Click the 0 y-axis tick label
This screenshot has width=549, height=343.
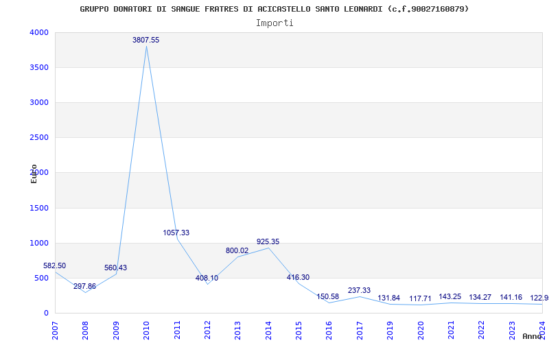(x=46, y=314)
